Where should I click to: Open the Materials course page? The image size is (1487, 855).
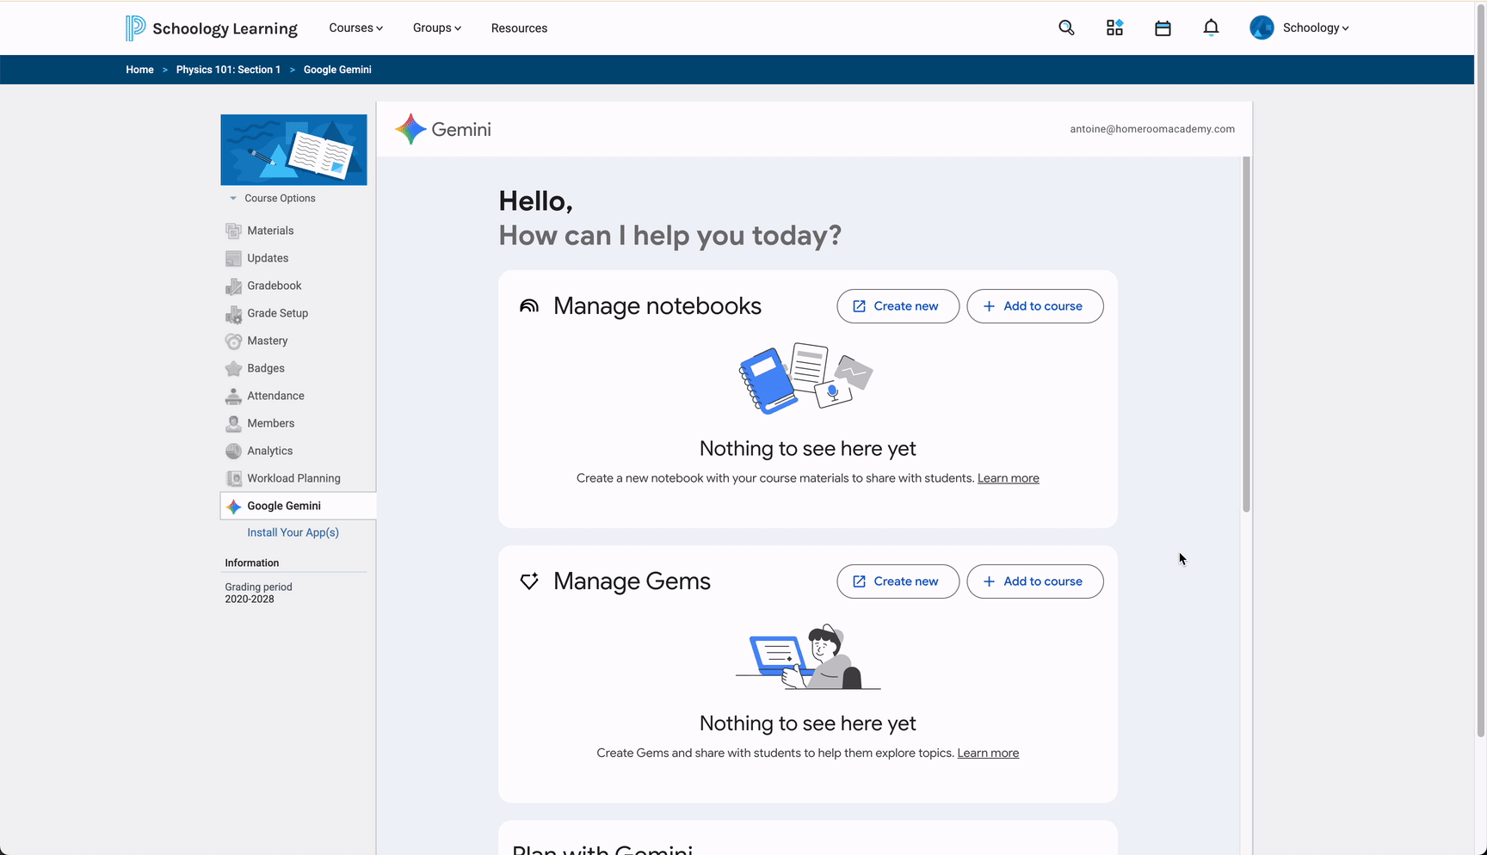click(x=270, y=231)
